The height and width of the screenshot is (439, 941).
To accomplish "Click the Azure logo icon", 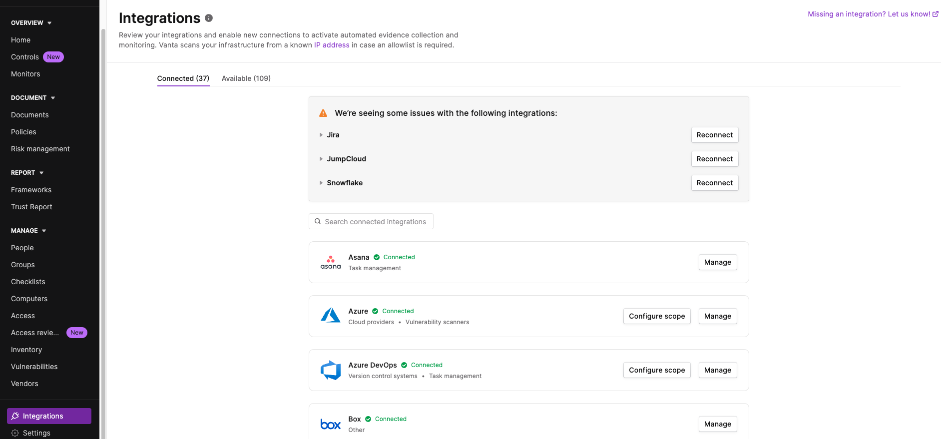I will point(331,316).
